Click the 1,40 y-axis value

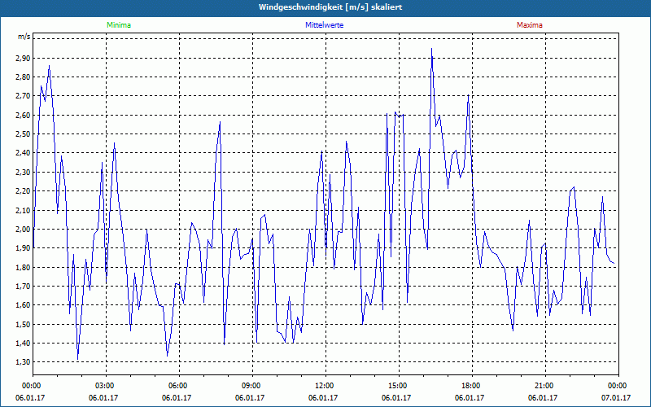(x=24, y=343)
